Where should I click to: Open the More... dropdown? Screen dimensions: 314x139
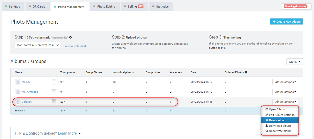click(x=295, y=62)
